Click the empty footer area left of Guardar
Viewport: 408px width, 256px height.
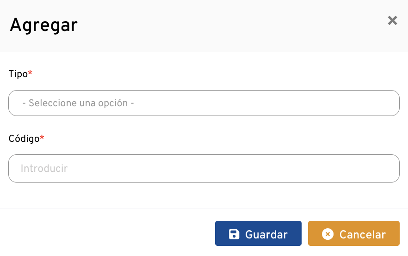click(106, 233)
